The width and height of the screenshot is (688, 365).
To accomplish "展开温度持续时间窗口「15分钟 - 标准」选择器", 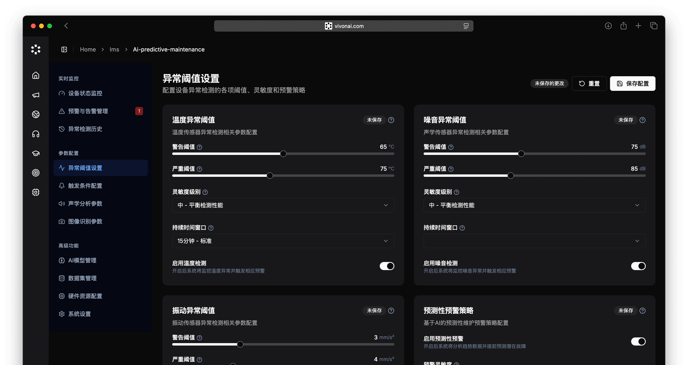I will 283,241.
